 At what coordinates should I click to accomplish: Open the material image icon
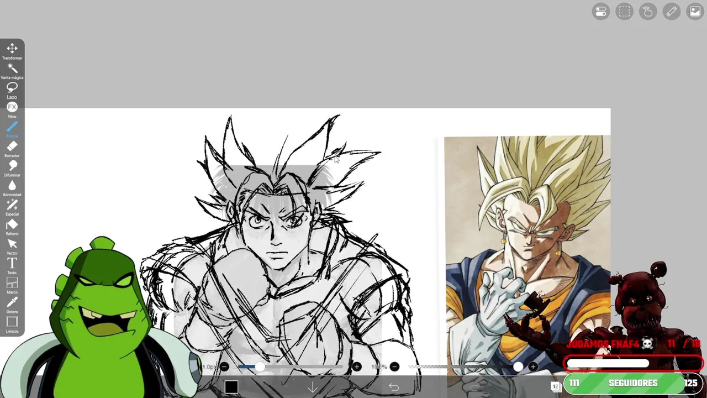695,12
